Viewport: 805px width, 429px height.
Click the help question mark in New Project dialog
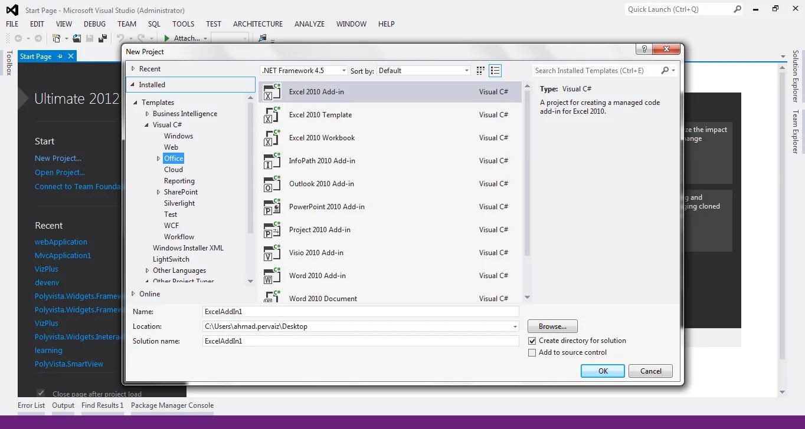tap(644, 49)
